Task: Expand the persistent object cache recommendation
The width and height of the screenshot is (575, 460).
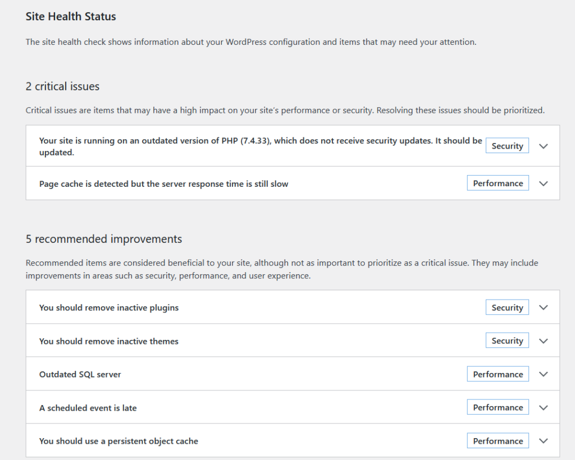Action: [543, 440]
